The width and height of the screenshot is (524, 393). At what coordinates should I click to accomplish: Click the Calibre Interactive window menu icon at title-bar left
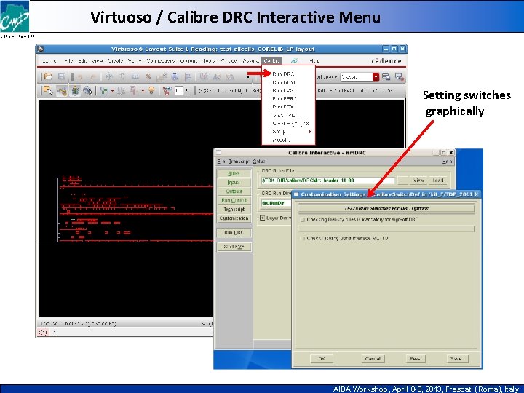tap(219, 152)
